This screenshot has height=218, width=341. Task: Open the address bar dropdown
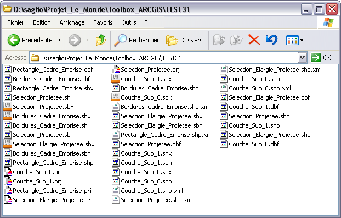(302, 58)
